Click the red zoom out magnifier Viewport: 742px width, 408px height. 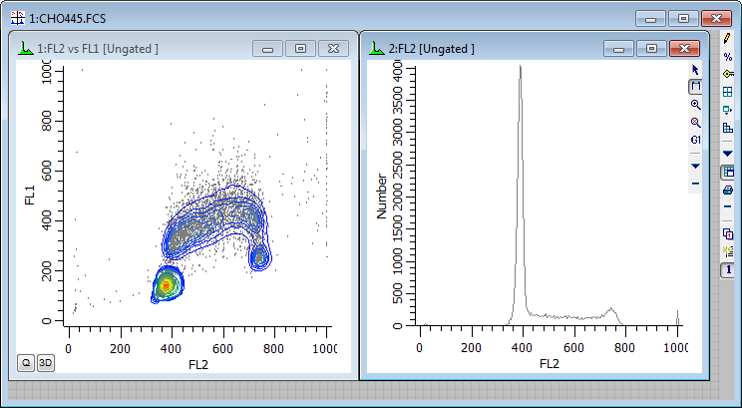coord(695,122)
